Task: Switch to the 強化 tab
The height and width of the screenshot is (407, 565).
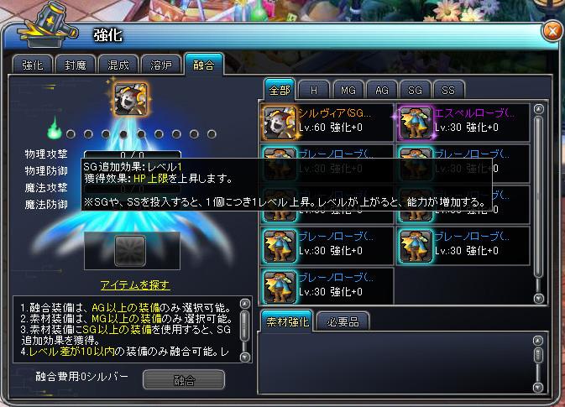Action: (x=33, y=65)
